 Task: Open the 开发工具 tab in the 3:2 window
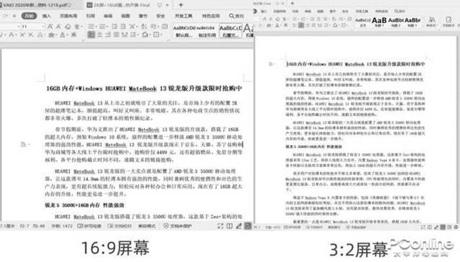click(x=362, y=11)
